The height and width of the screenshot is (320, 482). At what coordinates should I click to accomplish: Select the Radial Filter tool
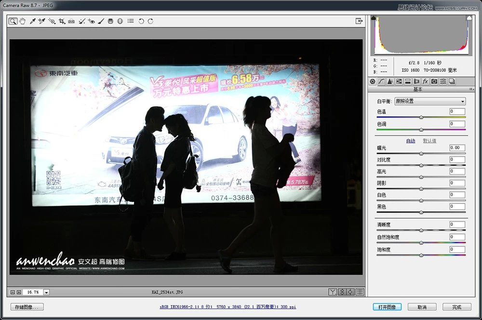(x=120, y=21)
